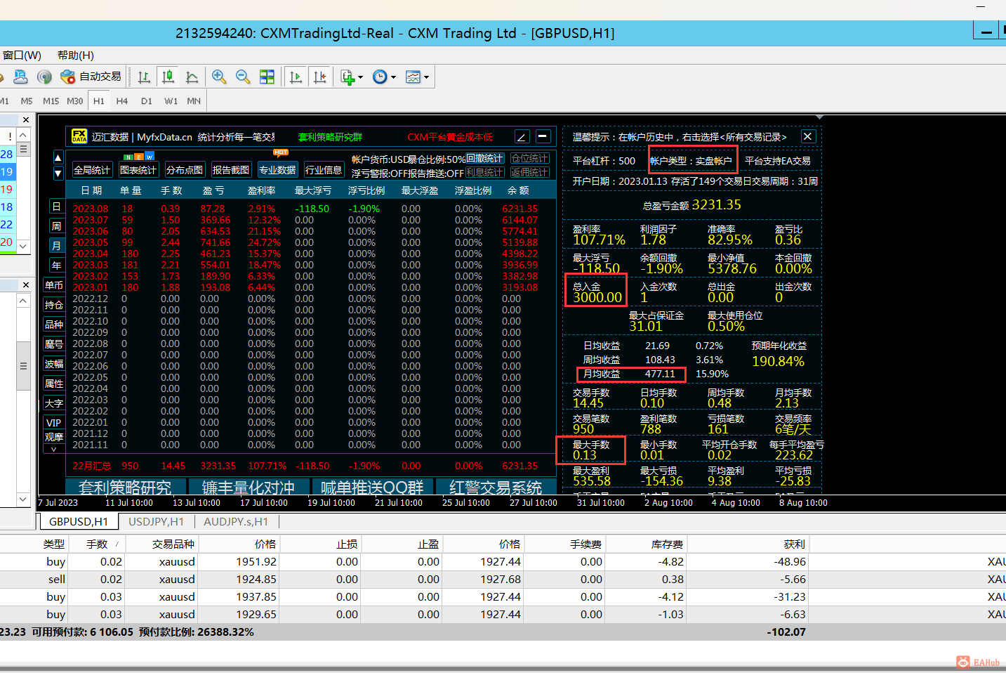Tile chart windows with grid icon
Viewport: 1006px width, 673px height.
pyautogui.click(x=267, y=77)
